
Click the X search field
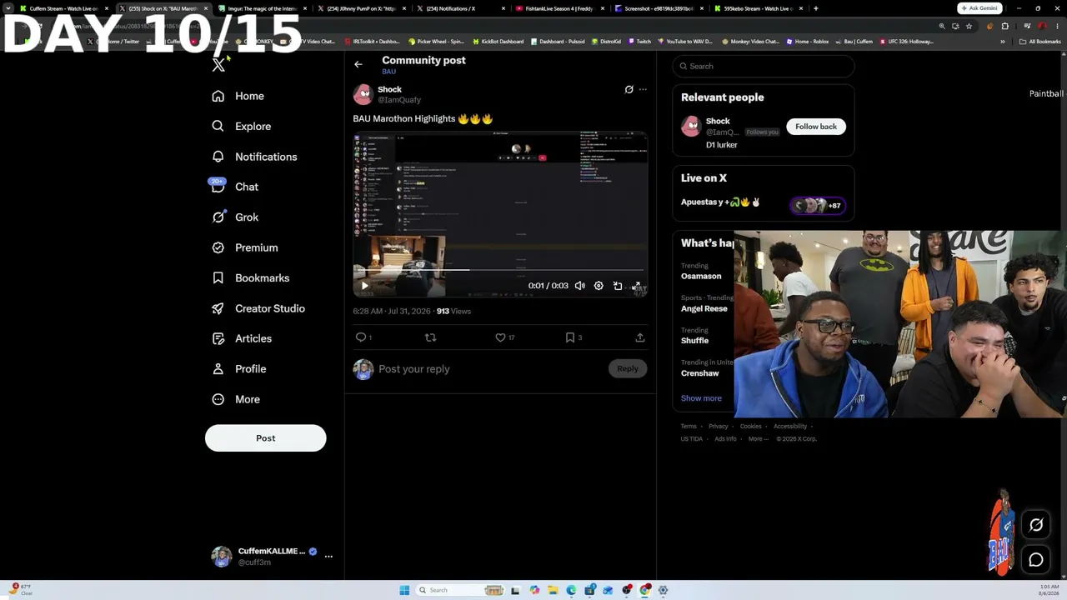[764, 66]
